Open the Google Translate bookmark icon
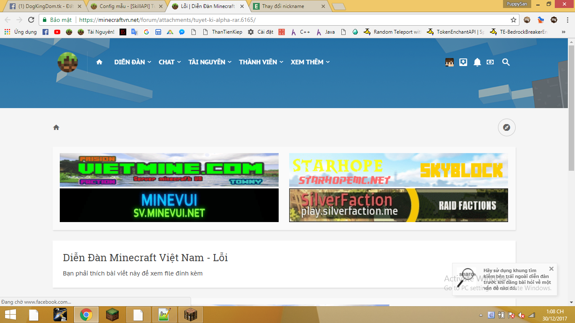This screenshot has width=575, height=323. (135, 32)
